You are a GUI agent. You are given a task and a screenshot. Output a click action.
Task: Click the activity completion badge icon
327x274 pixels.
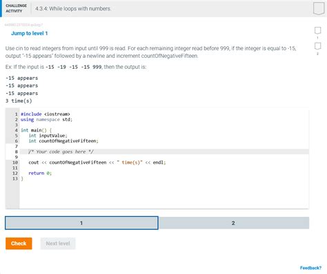point(319,8)
